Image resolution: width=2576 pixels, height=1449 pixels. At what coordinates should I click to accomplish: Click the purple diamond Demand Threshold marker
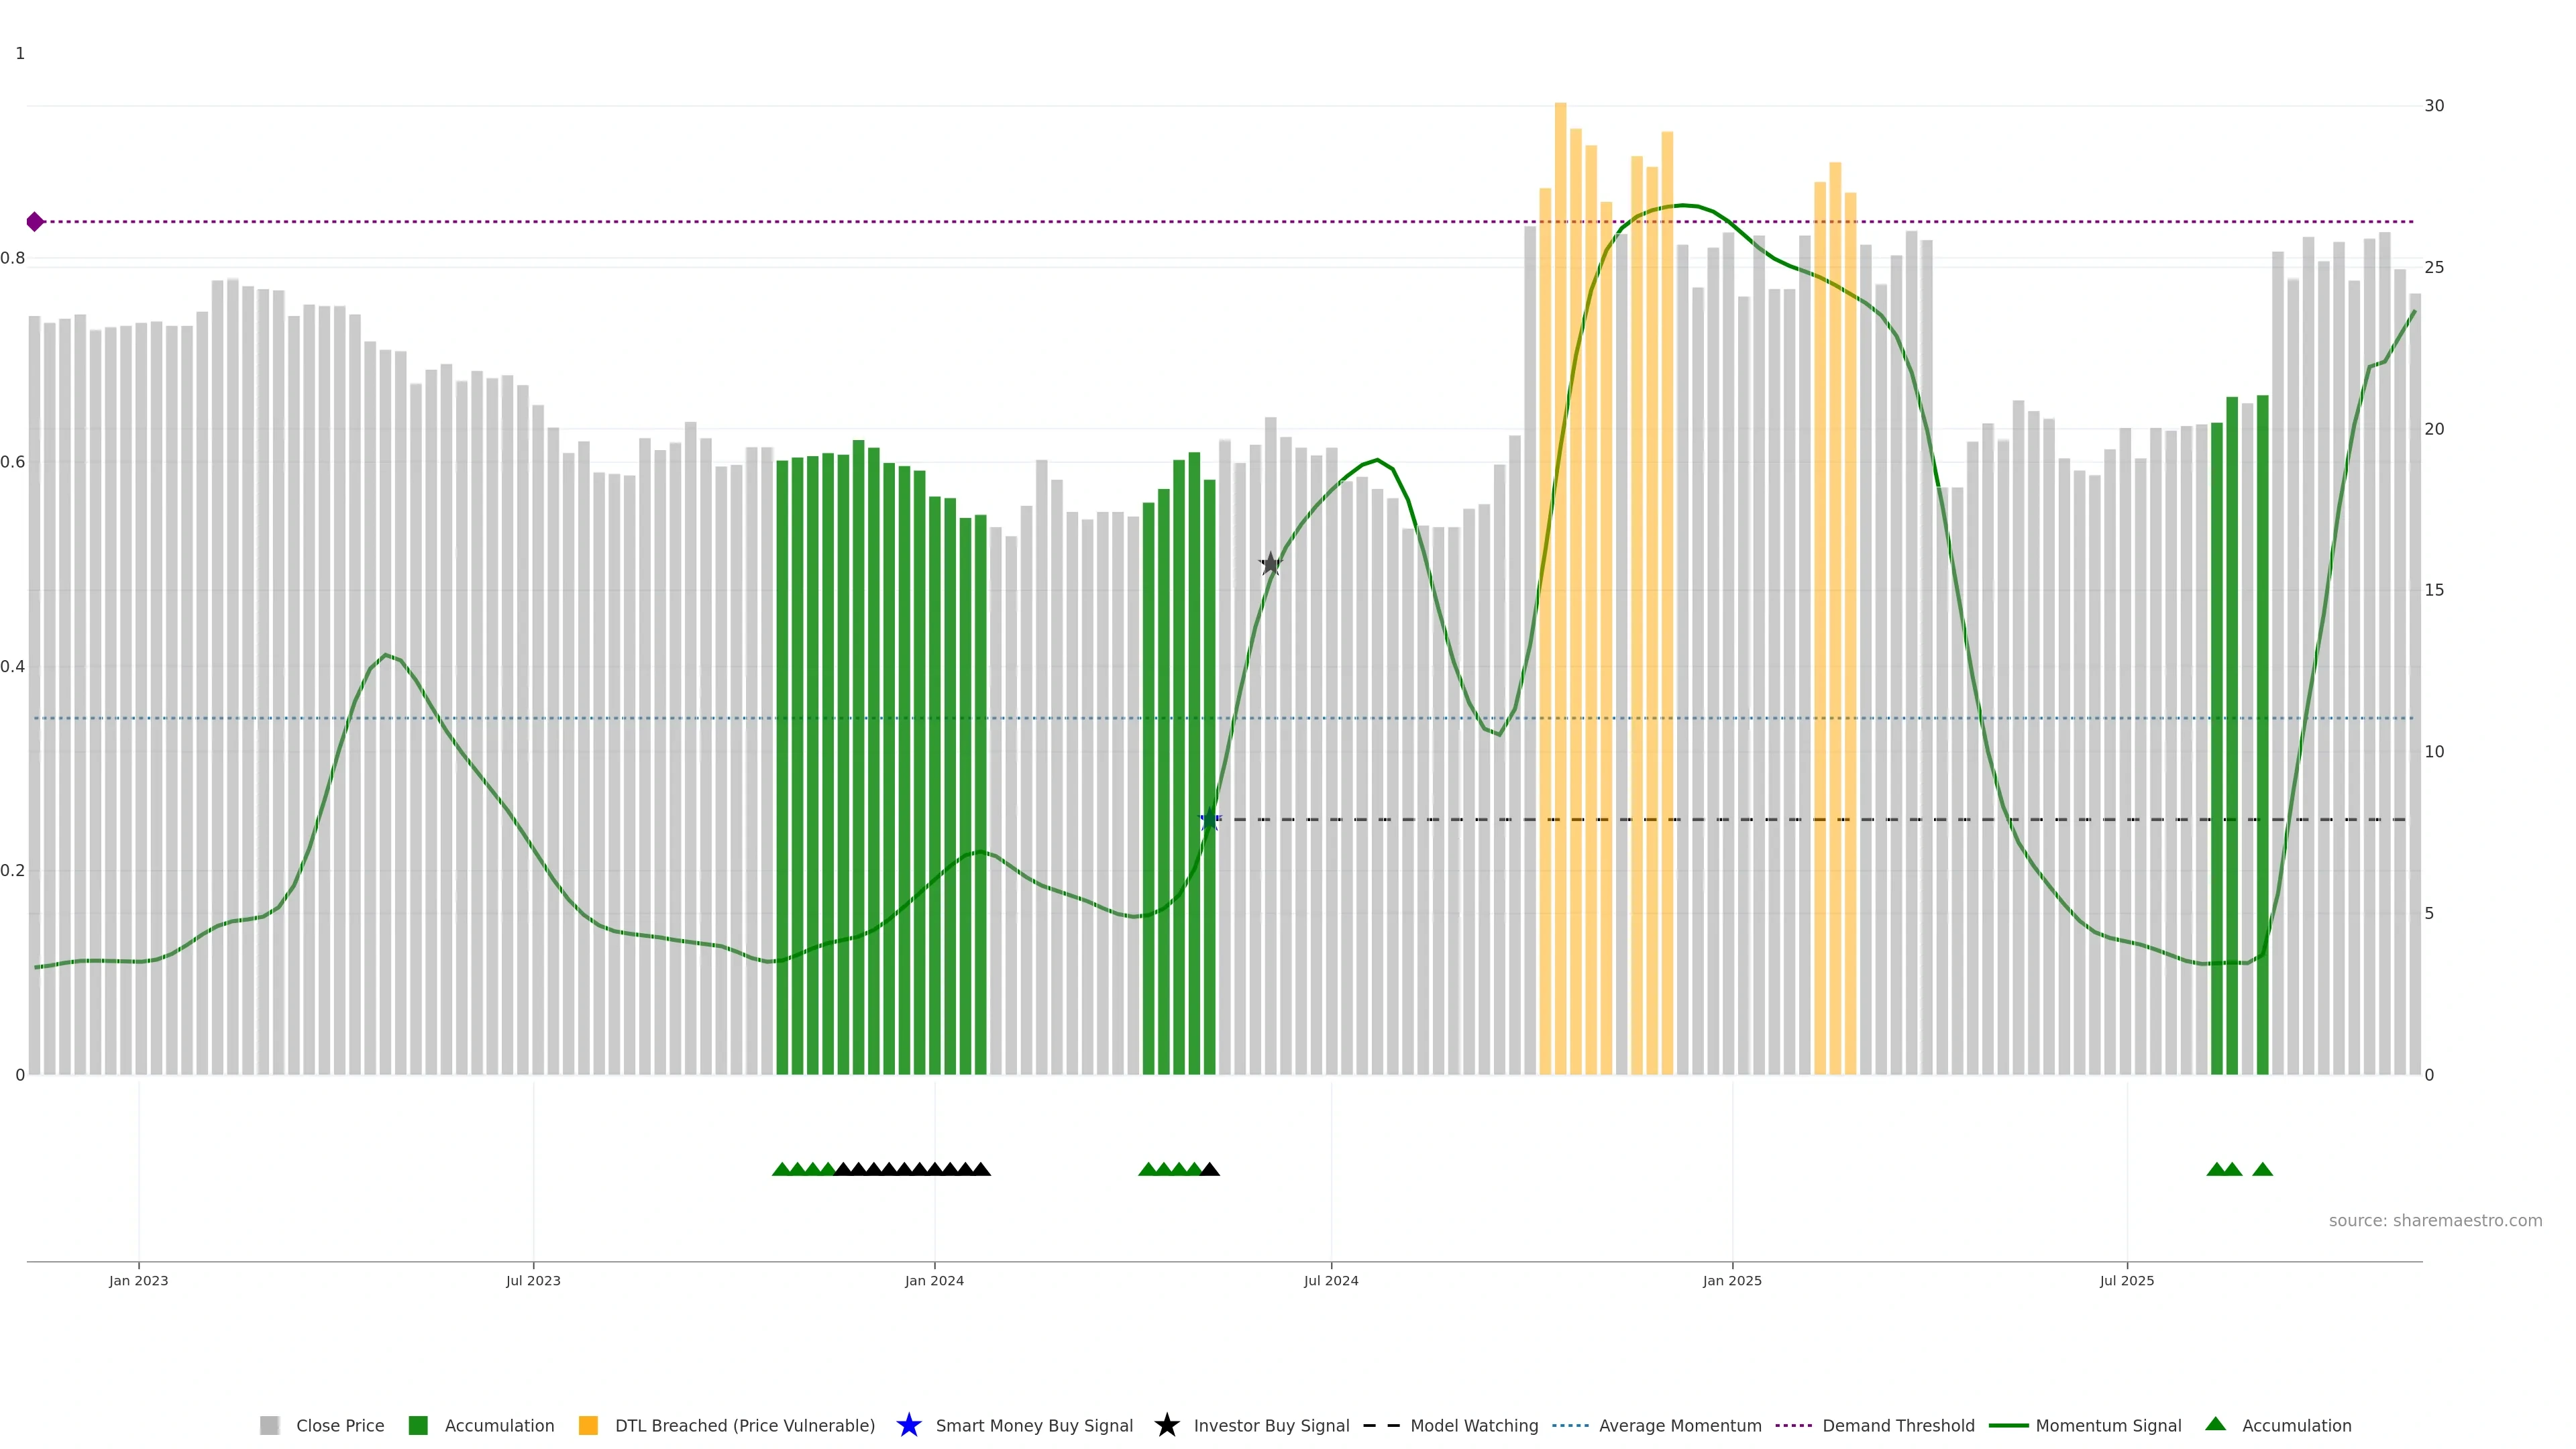(x=35, y=222)
